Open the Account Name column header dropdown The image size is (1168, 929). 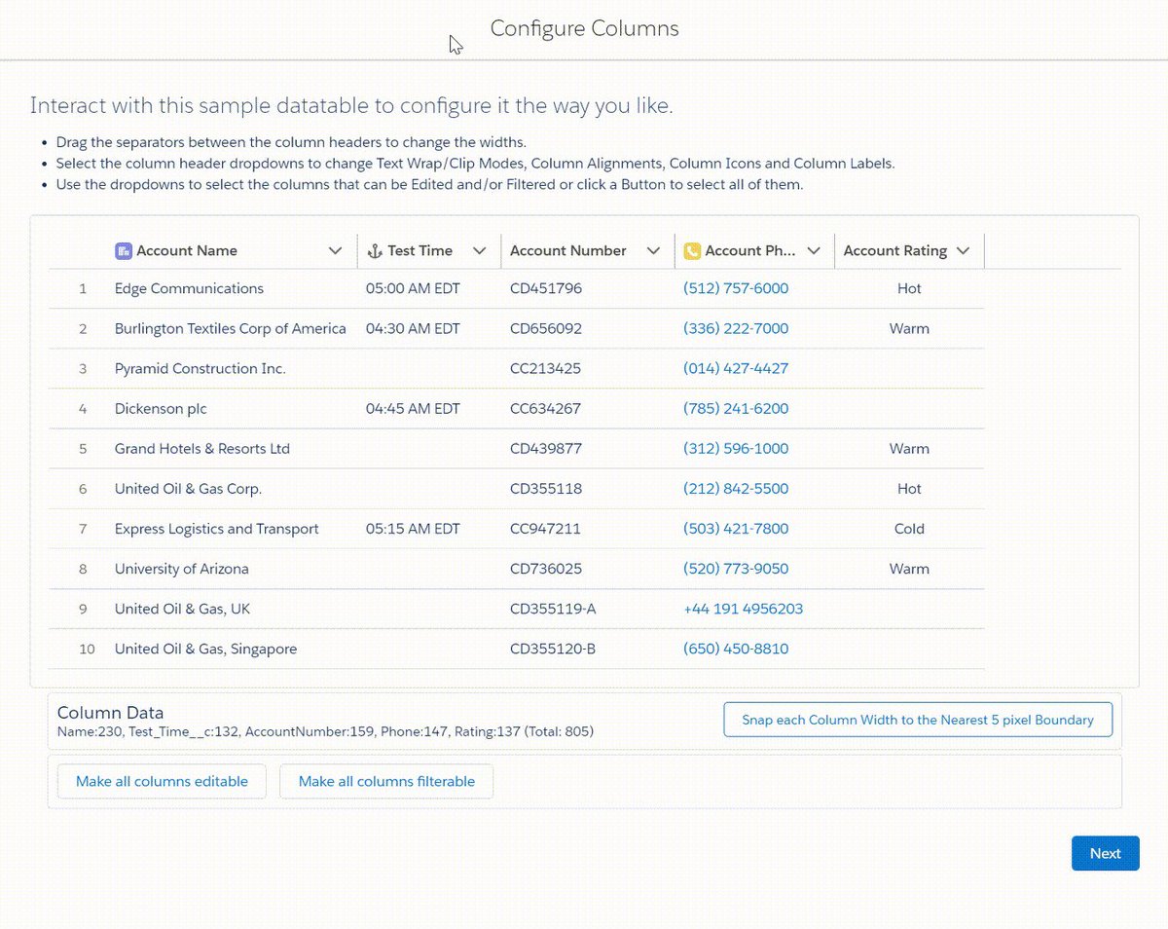(335, 251)
